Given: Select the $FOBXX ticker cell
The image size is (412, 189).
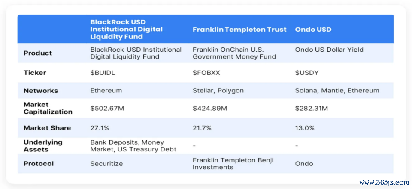Looking at the screenshot, I should point(206,73).
